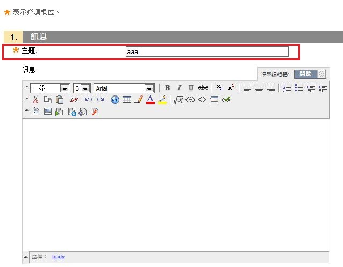Open the paragraph style dropdown showing 一般

(50, 88)
